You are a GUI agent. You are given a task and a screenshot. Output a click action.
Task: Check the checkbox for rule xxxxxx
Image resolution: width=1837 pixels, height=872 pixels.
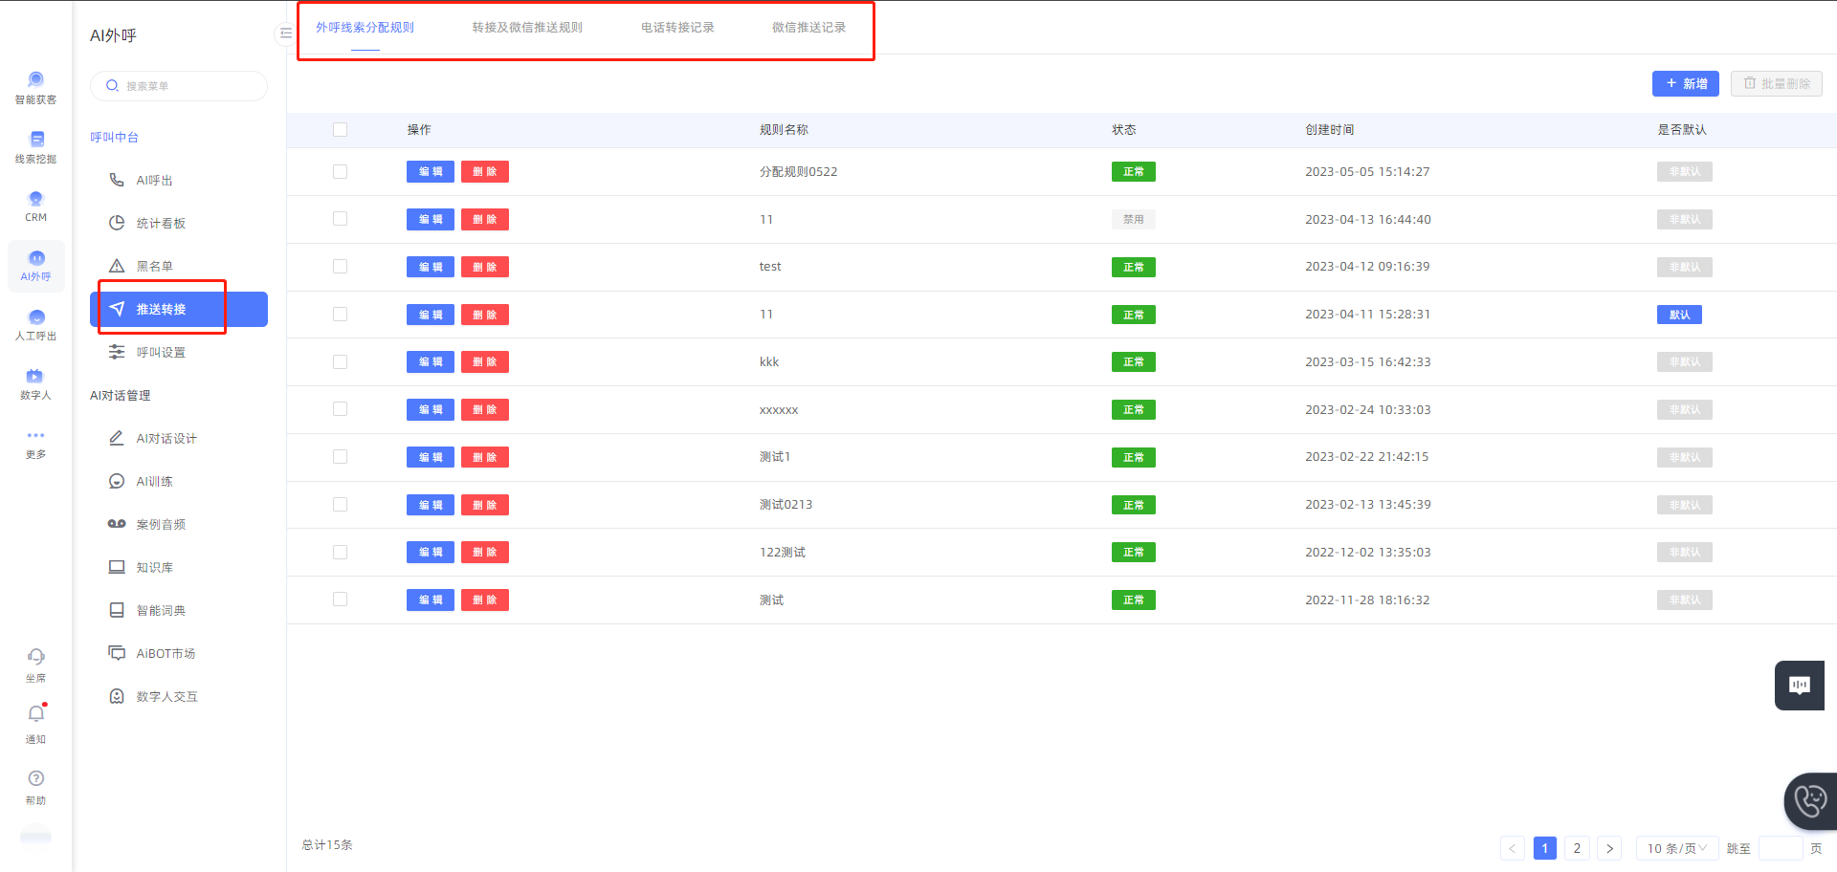[340, 409]
